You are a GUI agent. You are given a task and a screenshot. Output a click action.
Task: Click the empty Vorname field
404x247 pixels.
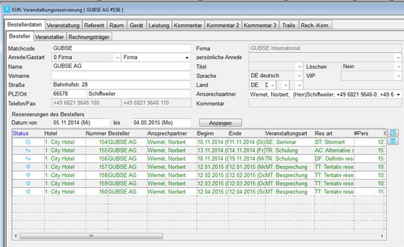121,75
